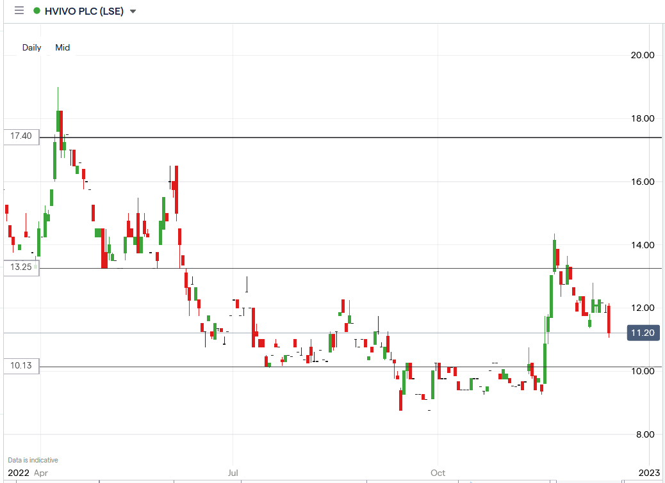Click the Oct date axis label
This screenshot has width=665, height=483.
coord(438,473)
